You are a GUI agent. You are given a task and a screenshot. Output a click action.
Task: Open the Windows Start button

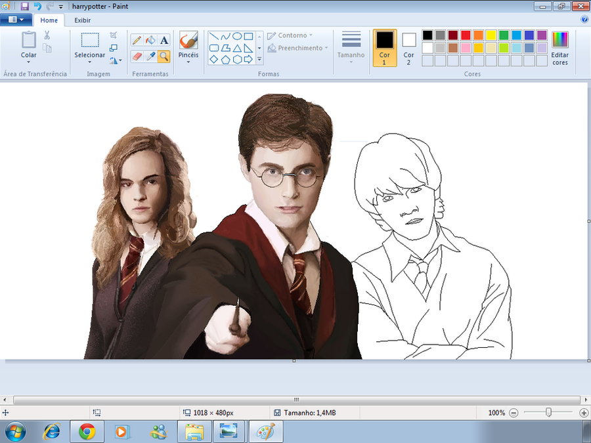(x=16, y=432)
